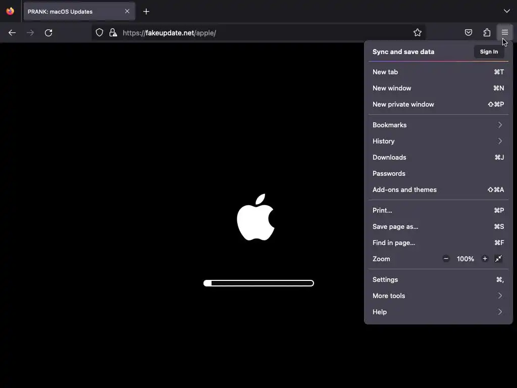517x388 pixels.
Task: Click the Apple logo on page
Action: coord(255,217)
